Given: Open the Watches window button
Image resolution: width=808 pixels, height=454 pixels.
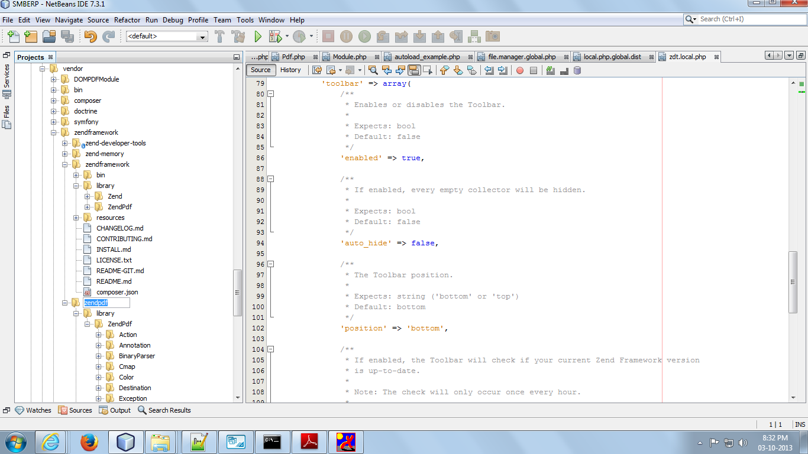Looking at the screenshot, I should 33,410.
